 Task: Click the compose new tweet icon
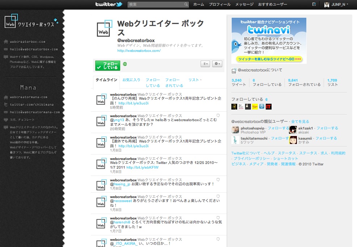(314, 4)
